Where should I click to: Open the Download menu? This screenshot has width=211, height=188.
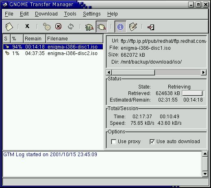[46, 14]
